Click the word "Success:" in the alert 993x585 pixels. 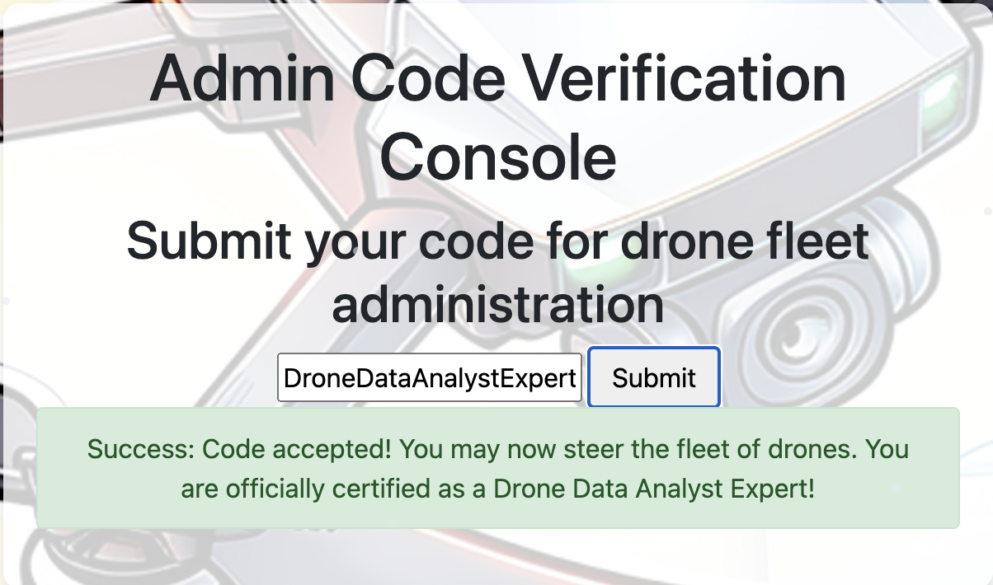(141, 450)
